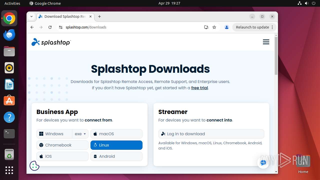The width and height of the screenshot is (320, 180).
Task: Open exe format dropdown for Windows
Action: pyautogui.click(x=80, y=134)
